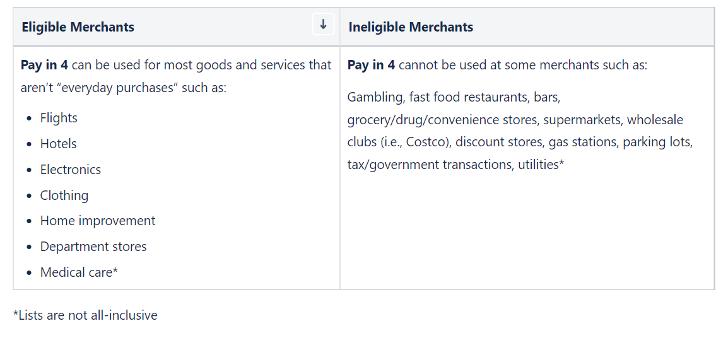Click the "parking lots" text

pyautogui.click(x=657, y=142)
